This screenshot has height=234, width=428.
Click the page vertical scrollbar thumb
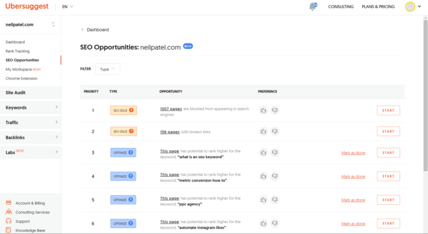(x=426, y=95)
